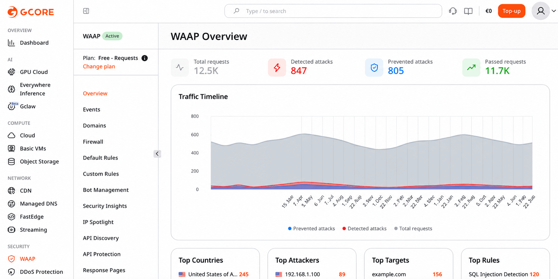Click the DDoS Protection icon
This screenshot has height=279, width=558.
(x=11, y=272)
